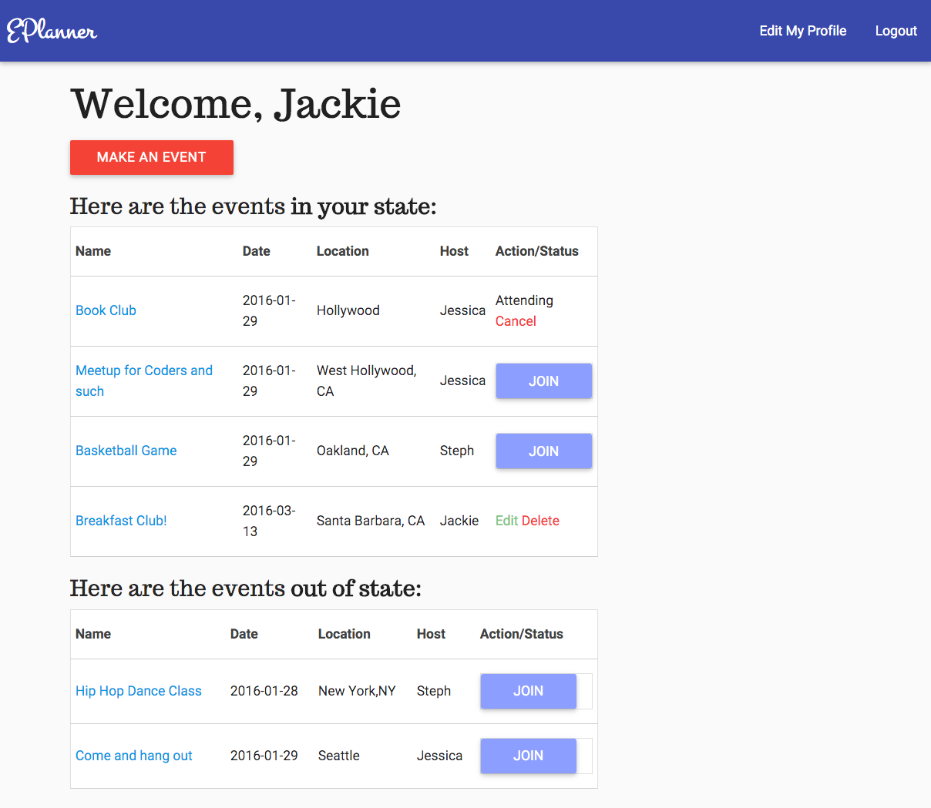Click Book Club's 2016-01-29 date cell
The height and width of the screenshot is (808, 931).
point(269,310)
